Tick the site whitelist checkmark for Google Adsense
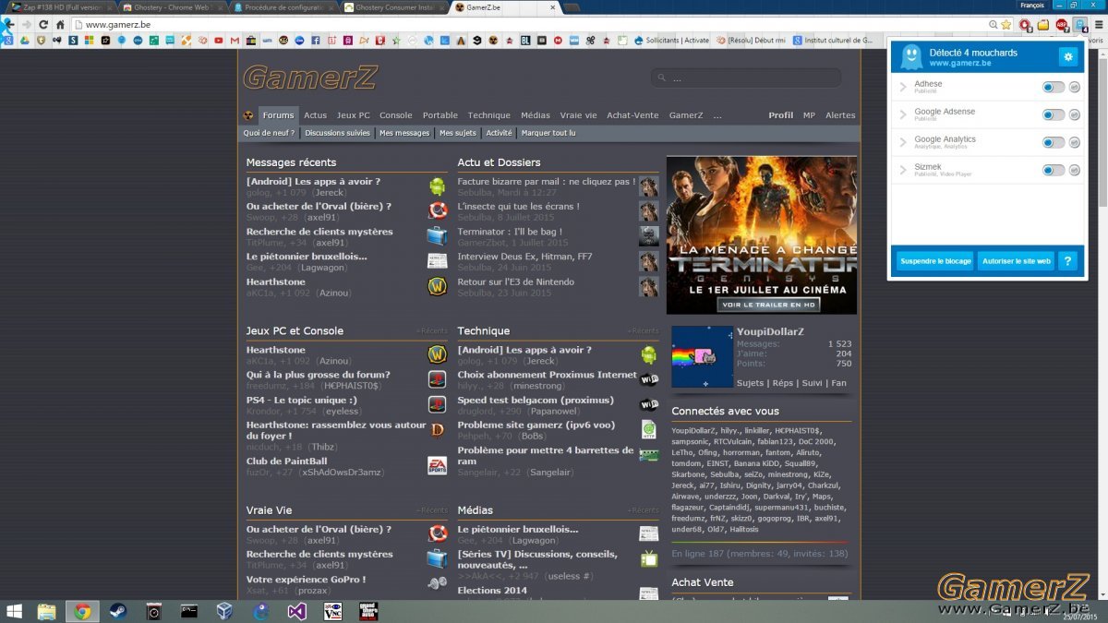1108x623 pixels. point(1075,114)
